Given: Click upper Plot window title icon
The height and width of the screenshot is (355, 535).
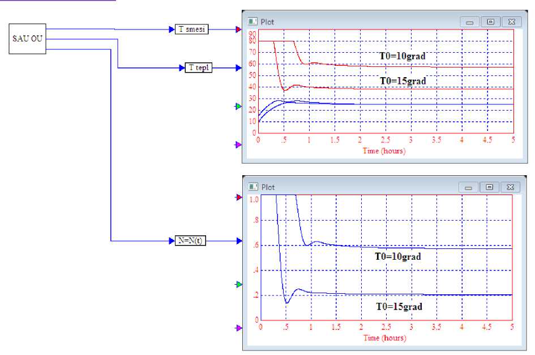Looking at the screenshot, I should (x=252, y=22).
